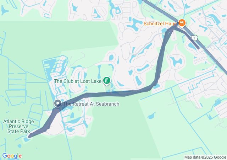
Task: Click the Schnitzel Haus restaurant marker icon
Action: pyautogui.click(x=182, y=23)
